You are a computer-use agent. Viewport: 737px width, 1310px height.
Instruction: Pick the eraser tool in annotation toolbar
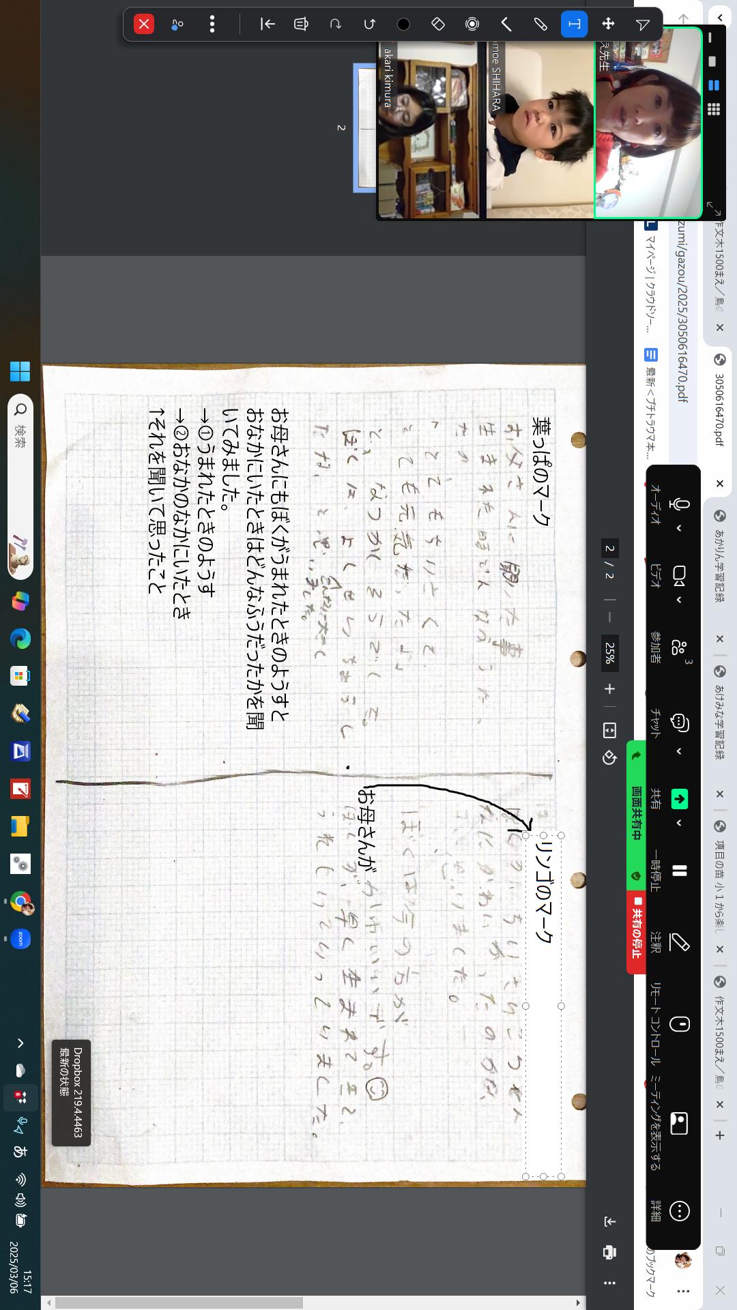coord(438,25)
